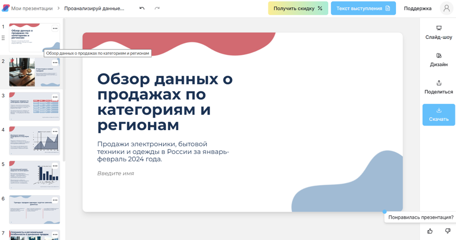456x240 pixels.
Task: Open Мои презентации breadcrumb link
Action: pos(32,8)
